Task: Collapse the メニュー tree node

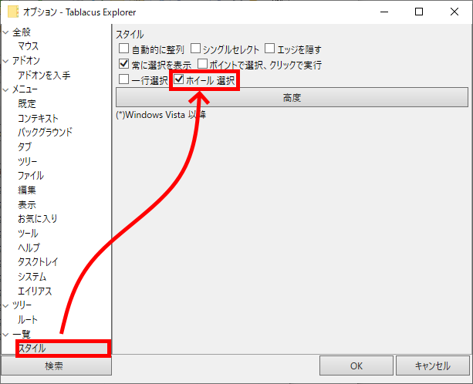Action: pos(5,89)
